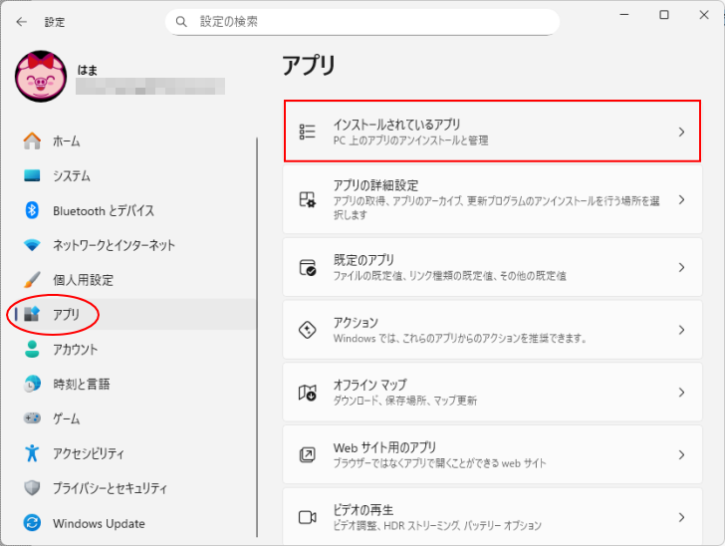The image size is (725, 546).
Task: Open プライバシーとセキュリティ label
Action: coord(110,488)
